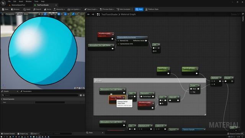Select the rotate tool in the viewport
Image resolution: width=245 pixels, height=138 pixels.
point(45,14)
